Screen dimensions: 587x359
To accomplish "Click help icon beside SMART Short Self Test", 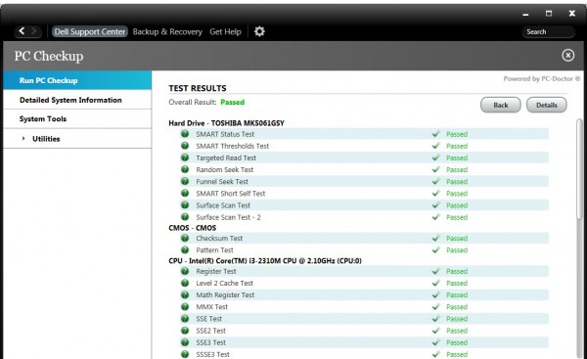I will point(185,193).
